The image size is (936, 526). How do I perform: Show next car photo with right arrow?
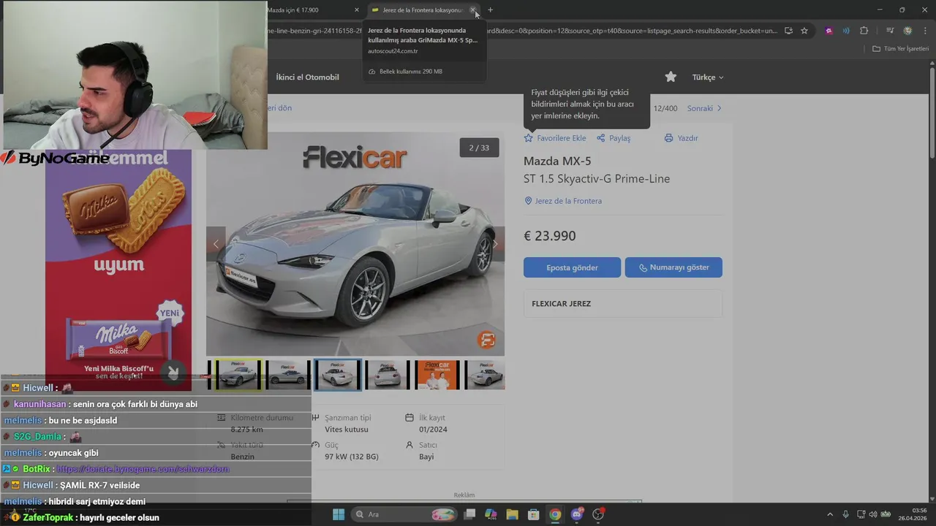pos(495,244)
